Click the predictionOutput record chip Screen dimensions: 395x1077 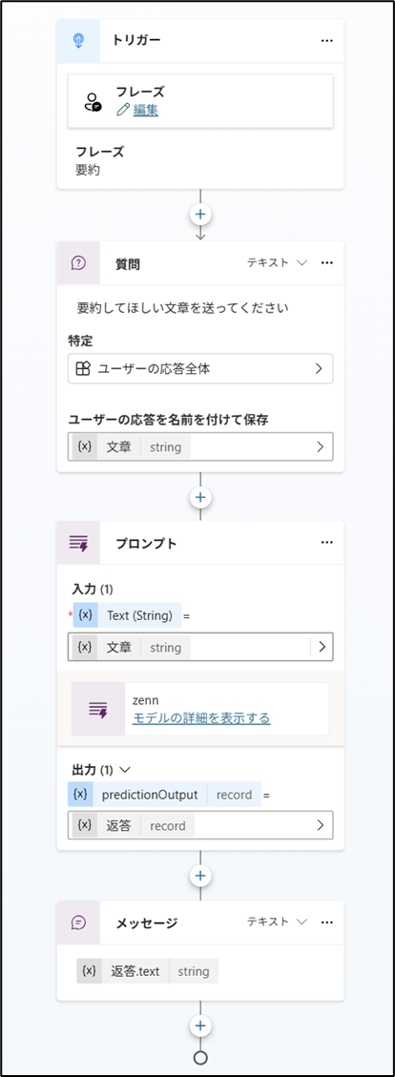pyautogui.click(x=164, y=795)
